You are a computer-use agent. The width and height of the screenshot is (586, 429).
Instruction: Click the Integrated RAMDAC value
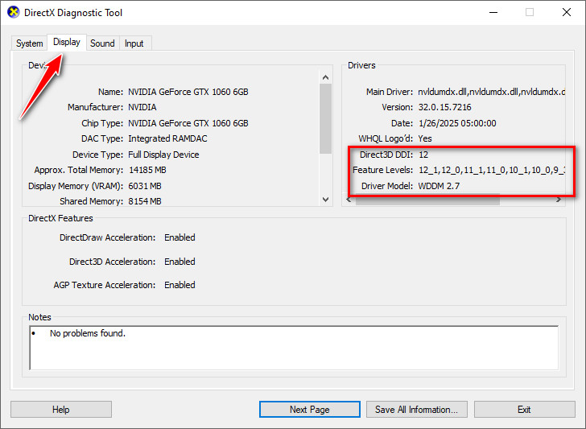pyautogui.click(x=167, y=138)
